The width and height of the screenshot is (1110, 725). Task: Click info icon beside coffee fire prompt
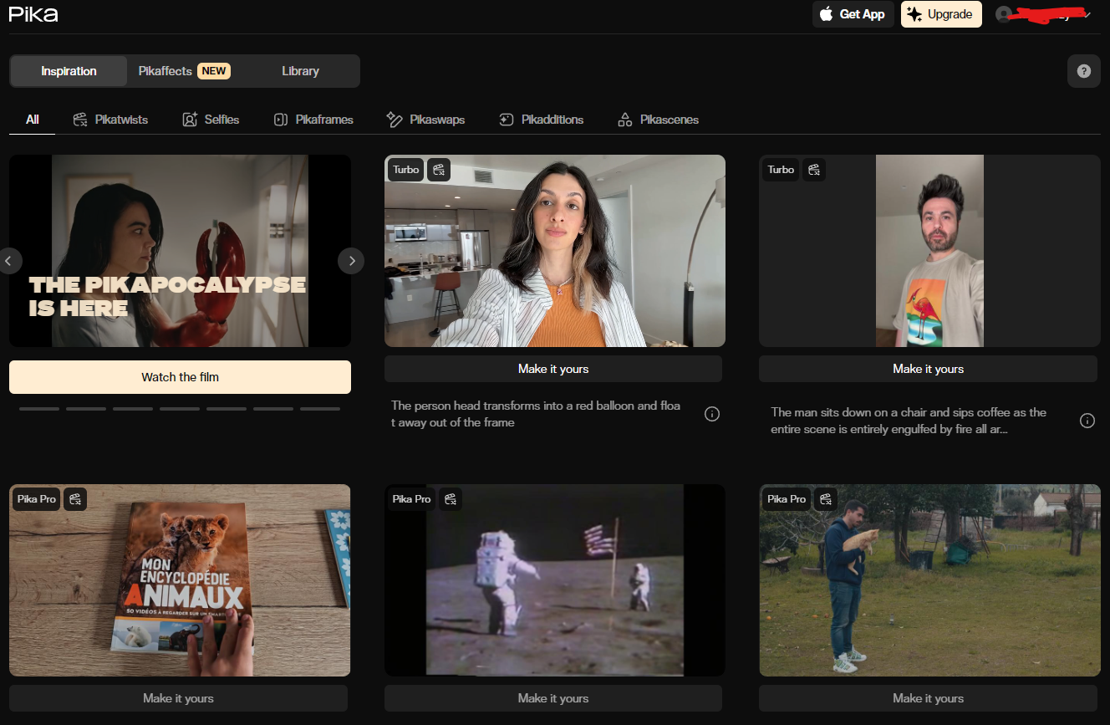[1087, 421]
